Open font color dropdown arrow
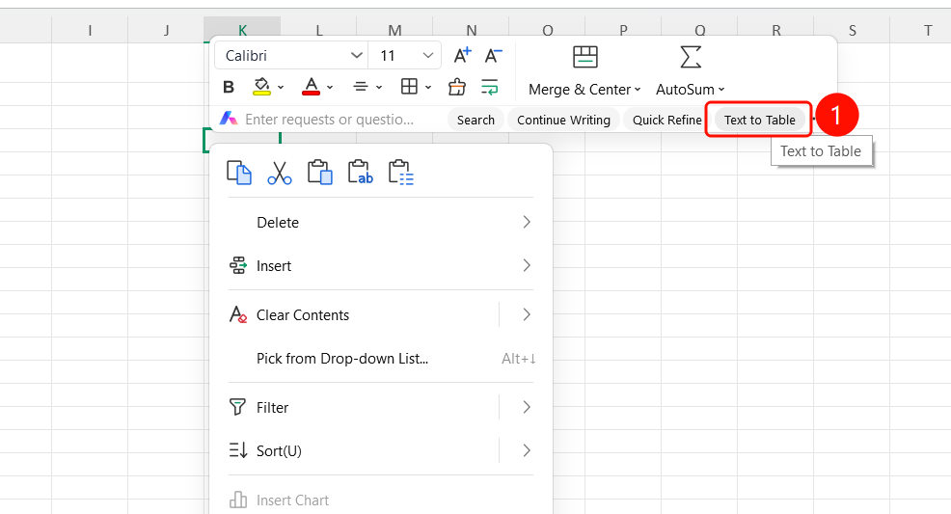The width and height of the screenshot is (951, 514). coord(330,88)
